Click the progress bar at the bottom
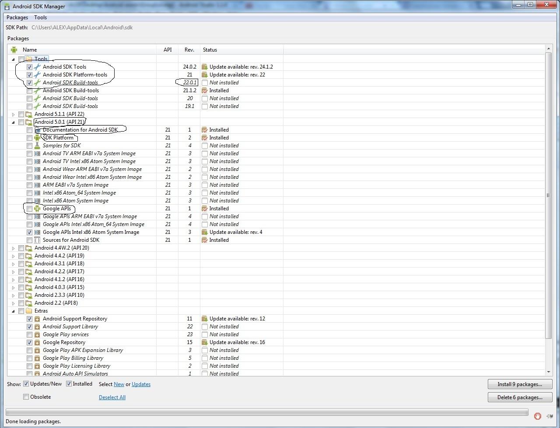This screenshot has width=560, height=428. pos(266,412)
